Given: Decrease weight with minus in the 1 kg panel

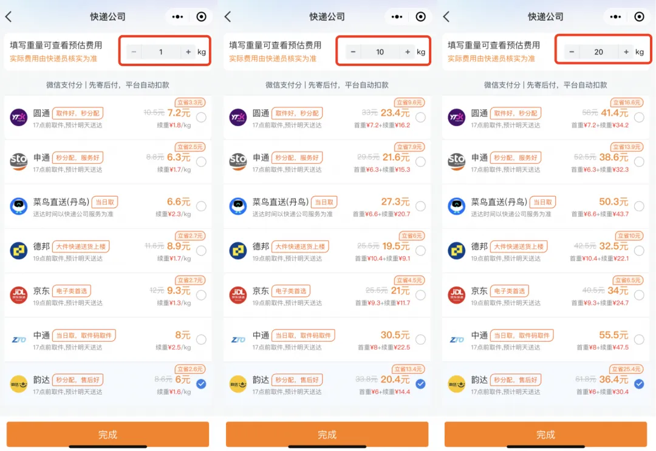Looking at the screenshot, I should [x=134, y=52].
